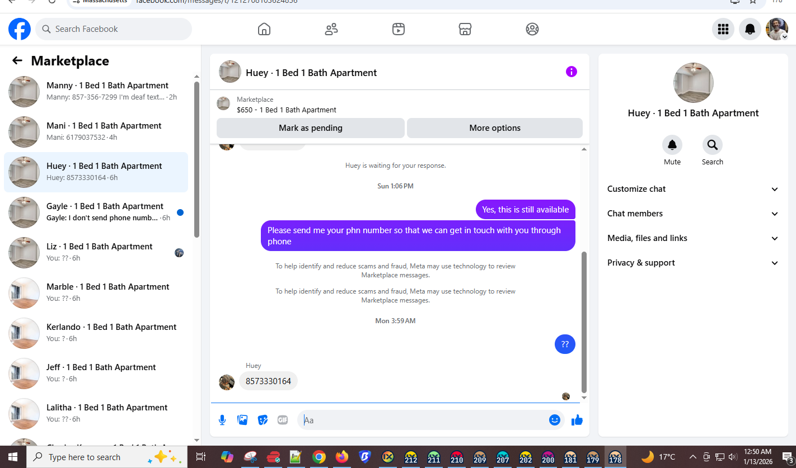Attach a photo with the image icon
Image resolution: width=796 pixels, height=468 pixels.
(x=242, y=420)
